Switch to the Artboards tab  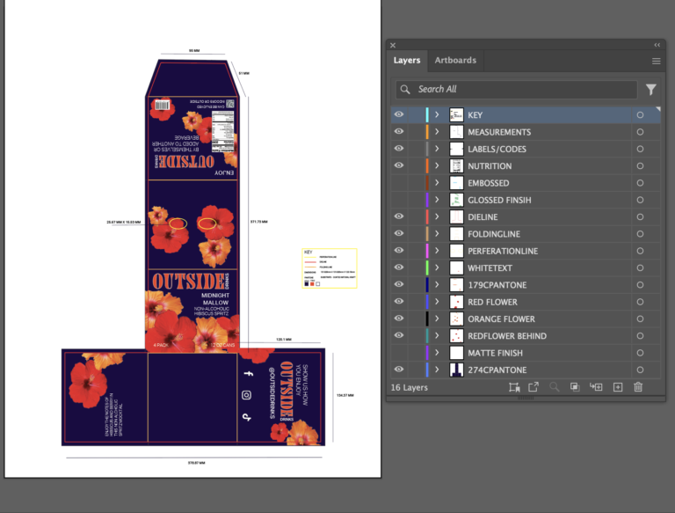click(x=455, y=61)
